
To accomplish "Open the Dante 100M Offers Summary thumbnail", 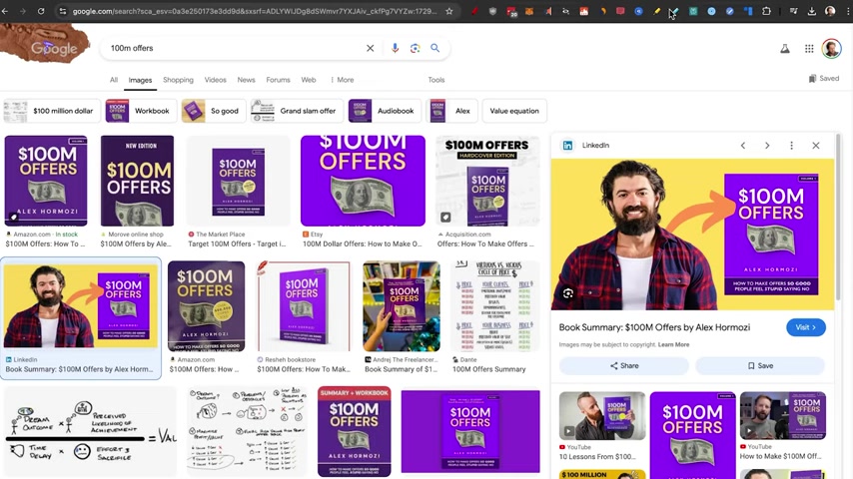I will click(495, 306).
